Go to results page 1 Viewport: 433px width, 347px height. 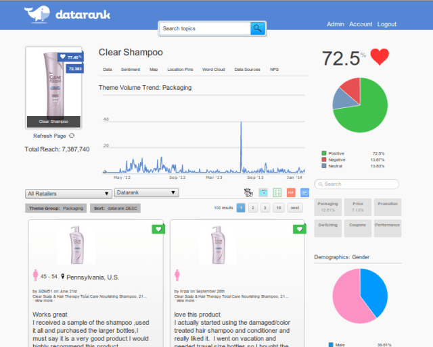tap(241, 208)
